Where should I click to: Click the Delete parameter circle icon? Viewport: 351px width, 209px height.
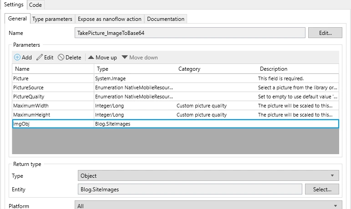61,58
